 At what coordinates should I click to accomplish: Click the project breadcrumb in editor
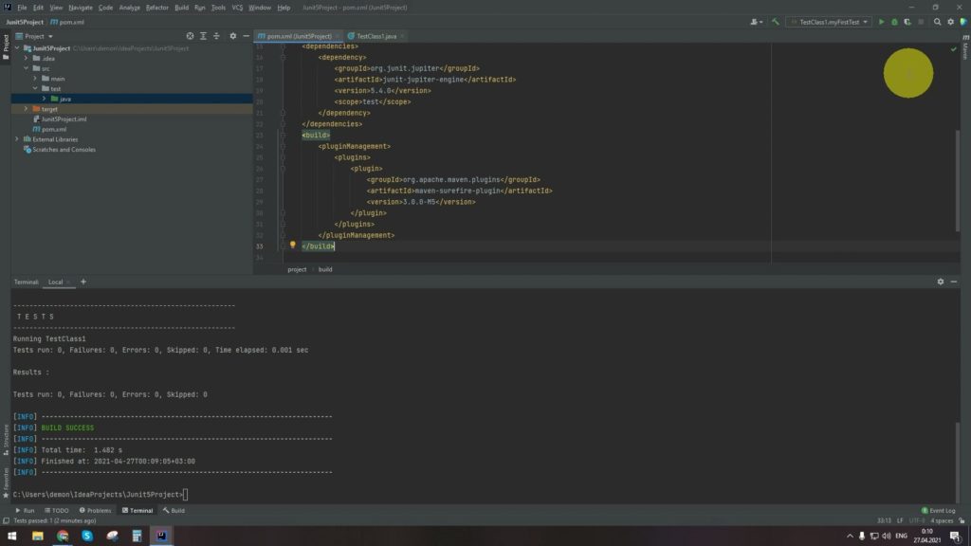[x=297, y=269]
